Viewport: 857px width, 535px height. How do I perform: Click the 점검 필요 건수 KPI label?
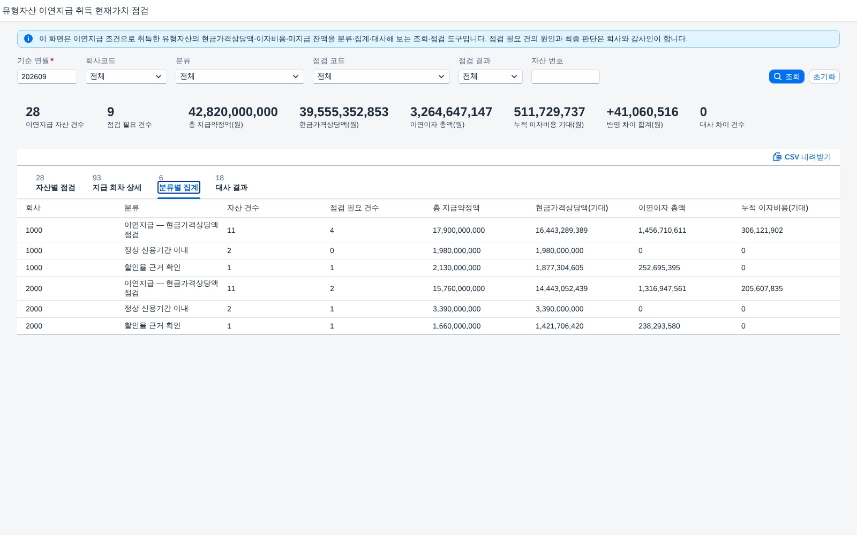click(x=130, y=125)
